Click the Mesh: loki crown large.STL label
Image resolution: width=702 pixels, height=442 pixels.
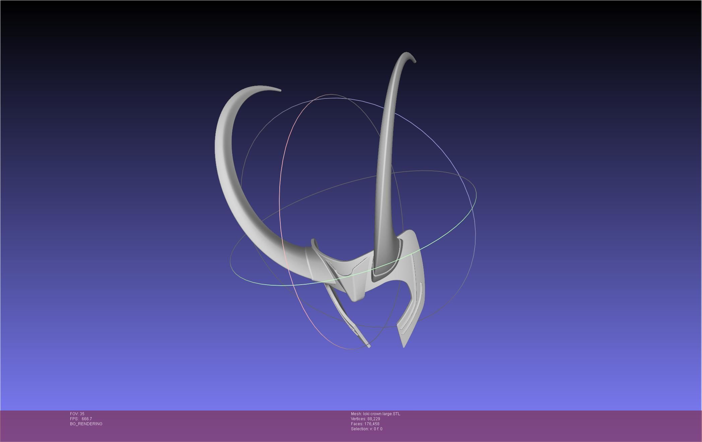[x=375, y=414]
